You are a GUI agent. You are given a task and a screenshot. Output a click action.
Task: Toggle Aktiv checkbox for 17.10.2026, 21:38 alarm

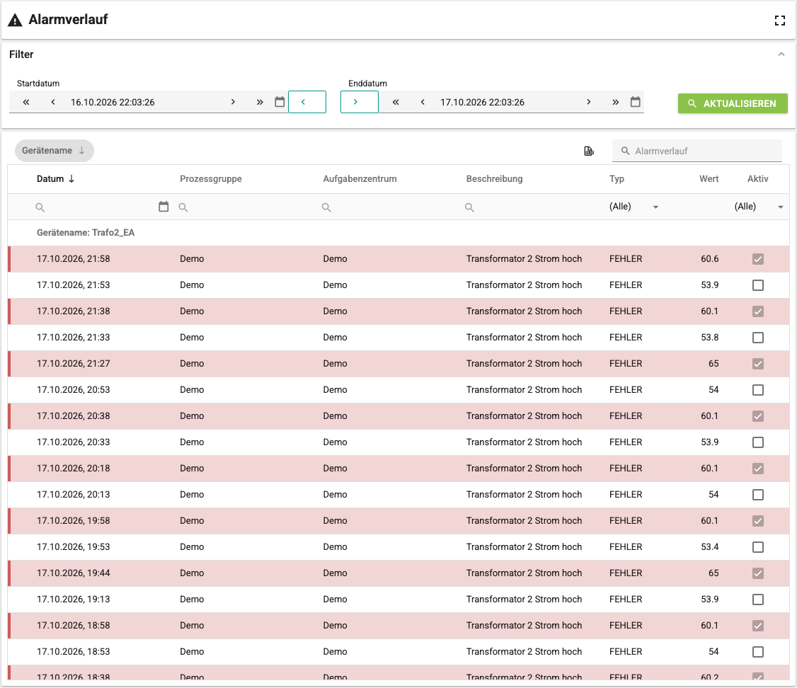(x=758, y=311)
